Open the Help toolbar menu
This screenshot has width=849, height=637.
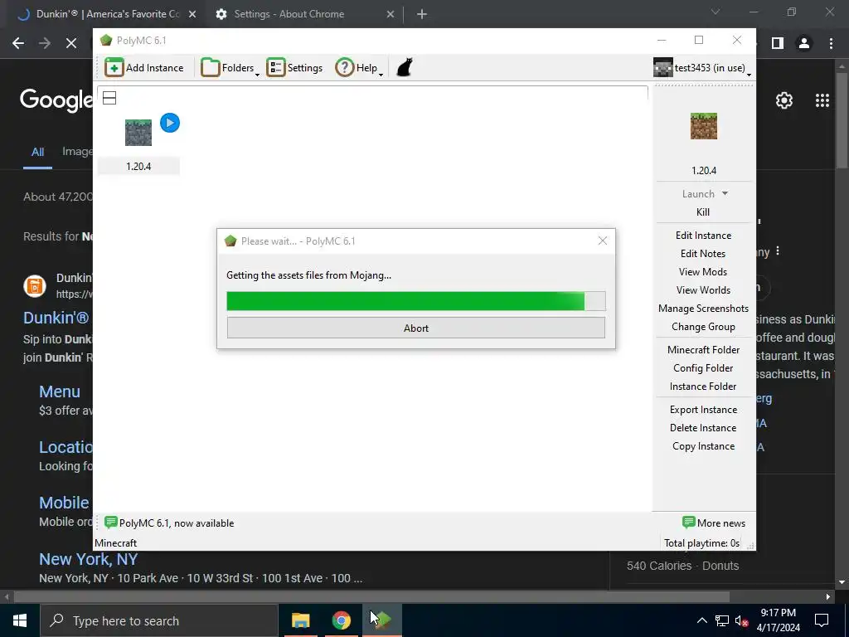pyautogui.click(x=359, y=68)
